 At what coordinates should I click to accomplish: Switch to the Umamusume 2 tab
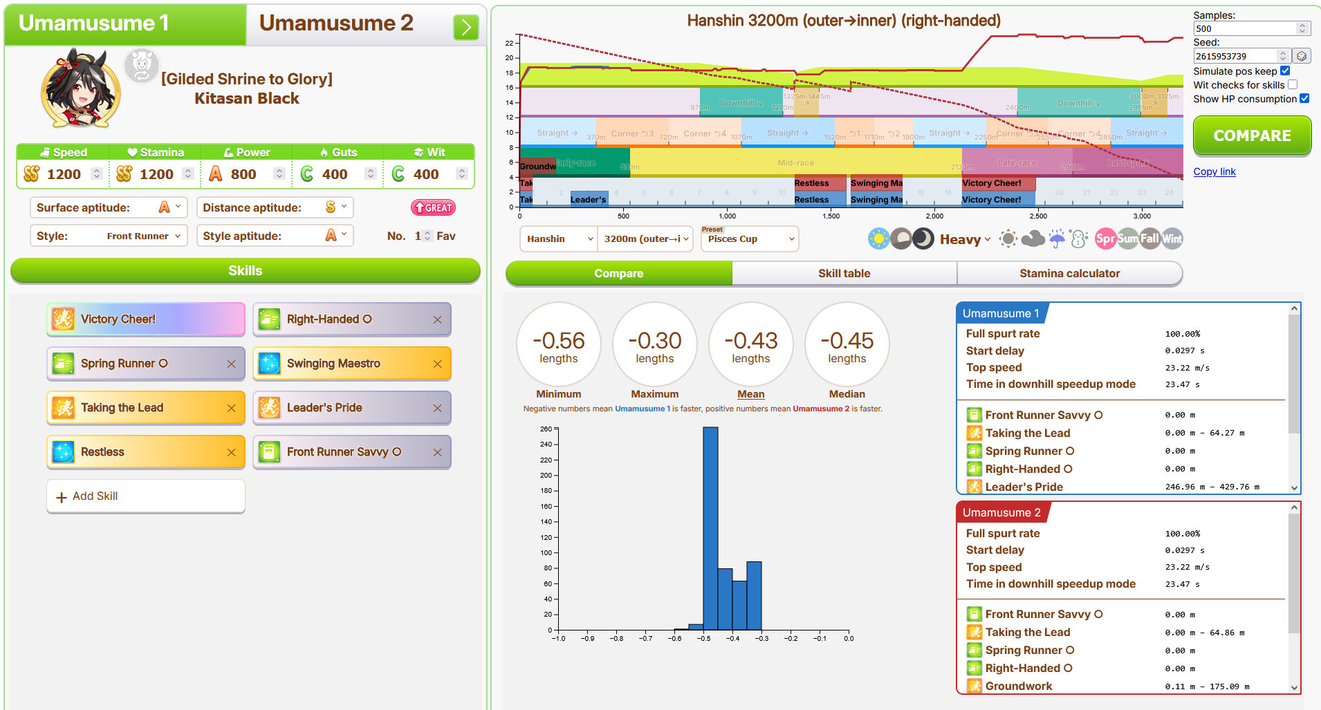tap(336, 24)
